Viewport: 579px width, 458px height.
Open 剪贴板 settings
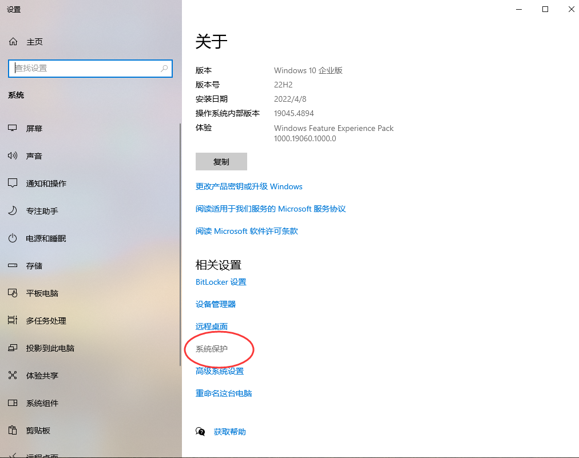click(34, 430)
